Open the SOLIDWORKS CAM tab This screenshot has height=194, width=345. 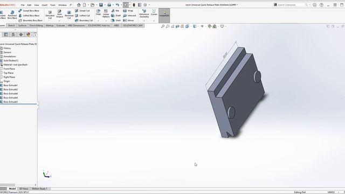(x=133, y=25)
